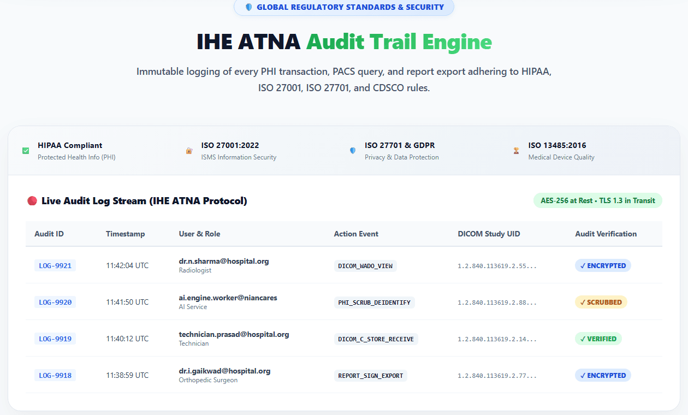Screen dimensions: 688x415
Task: Click the lock icon beside ISO 27001:2022
Action: [189, 151]
